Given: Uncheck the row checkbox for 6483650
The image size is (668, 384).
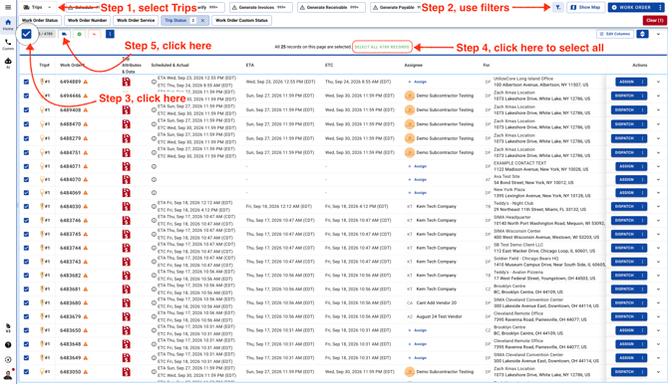Looking at the screenshot, I should tap(26, 330).
